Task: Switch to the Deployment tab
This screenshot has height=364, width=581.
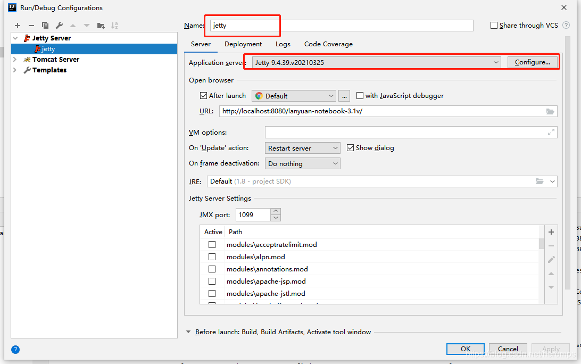Action: 243,44
